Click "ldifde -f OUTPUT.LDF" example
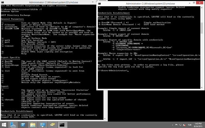Image resolution: width=205 pixels, height=128 pixels. [x=116, y=36]
